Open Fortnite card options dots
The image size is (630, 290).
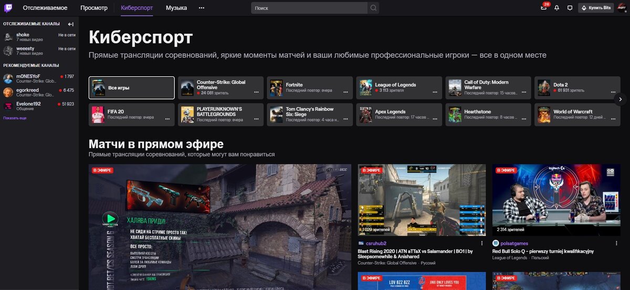tap(346, 92)
